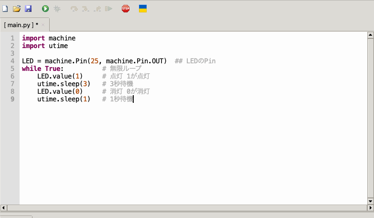Click on 'import machine' on line 1

[x=49, y=38]
